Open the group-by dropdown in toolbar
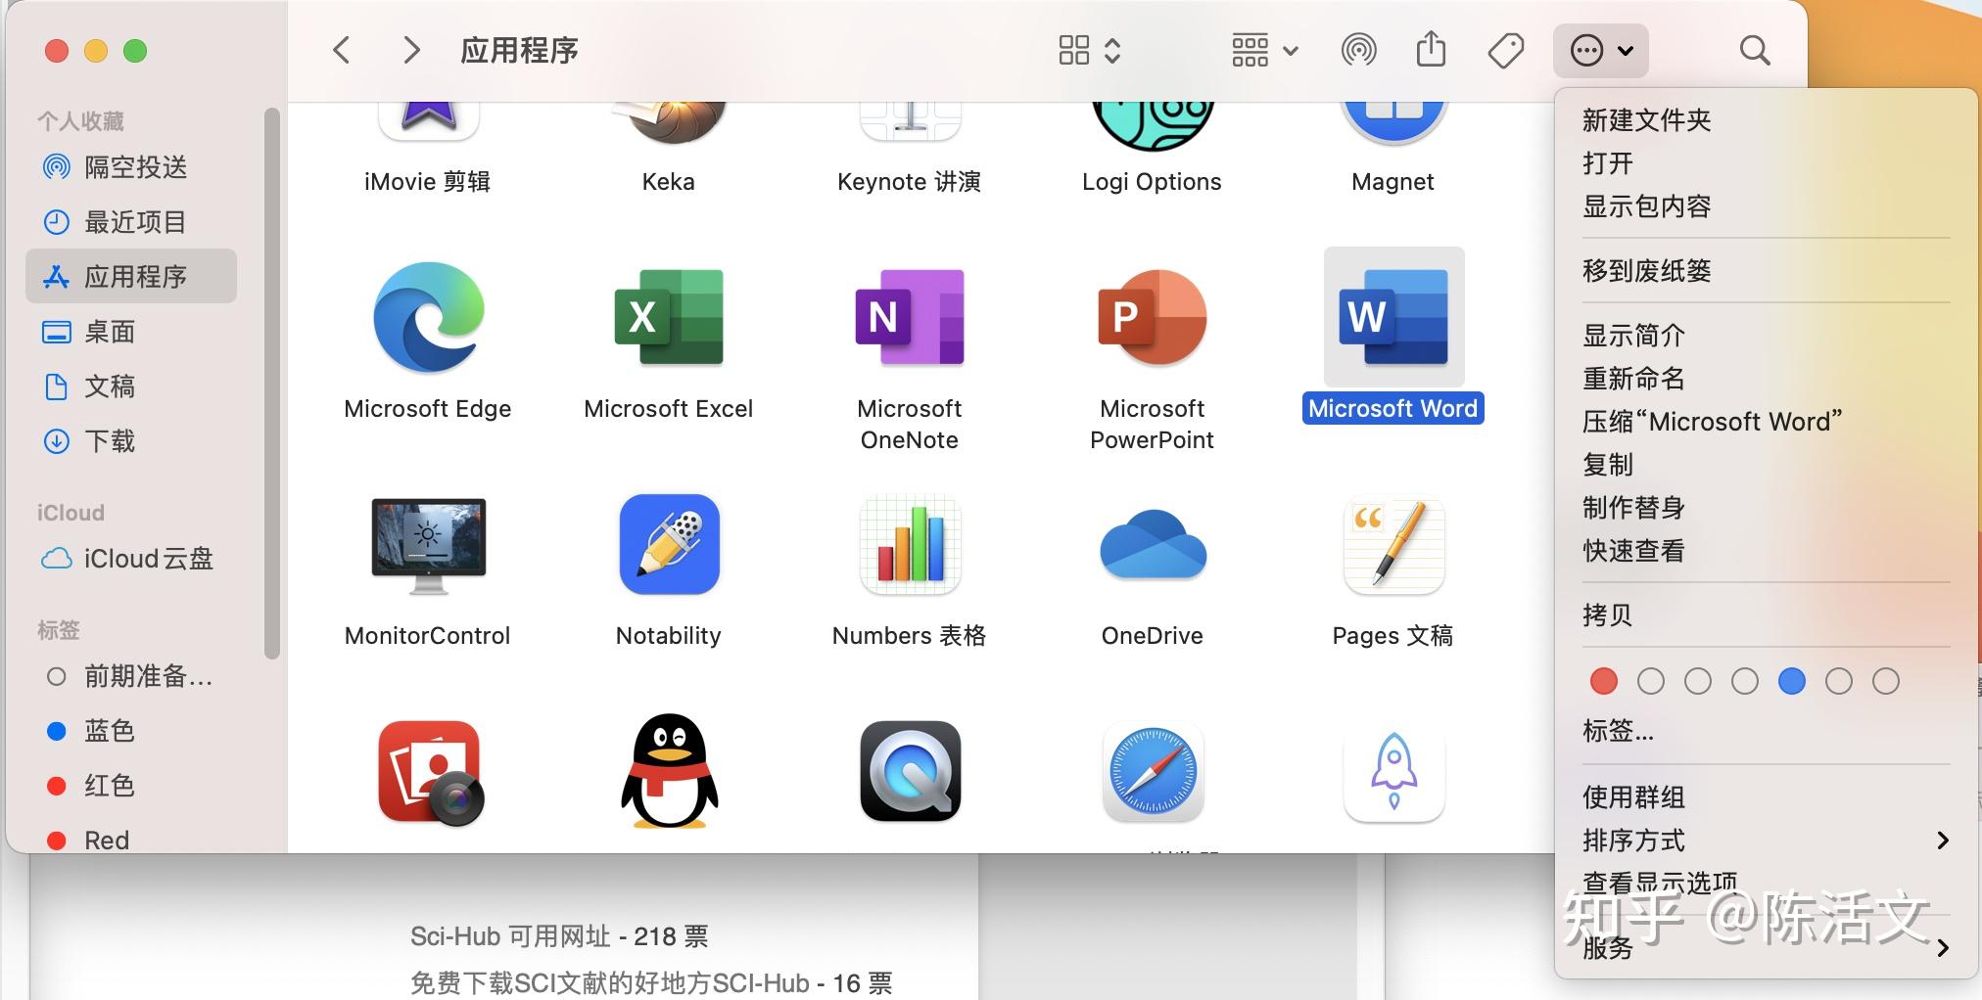1982x1000 pixels. point(1265,50)
